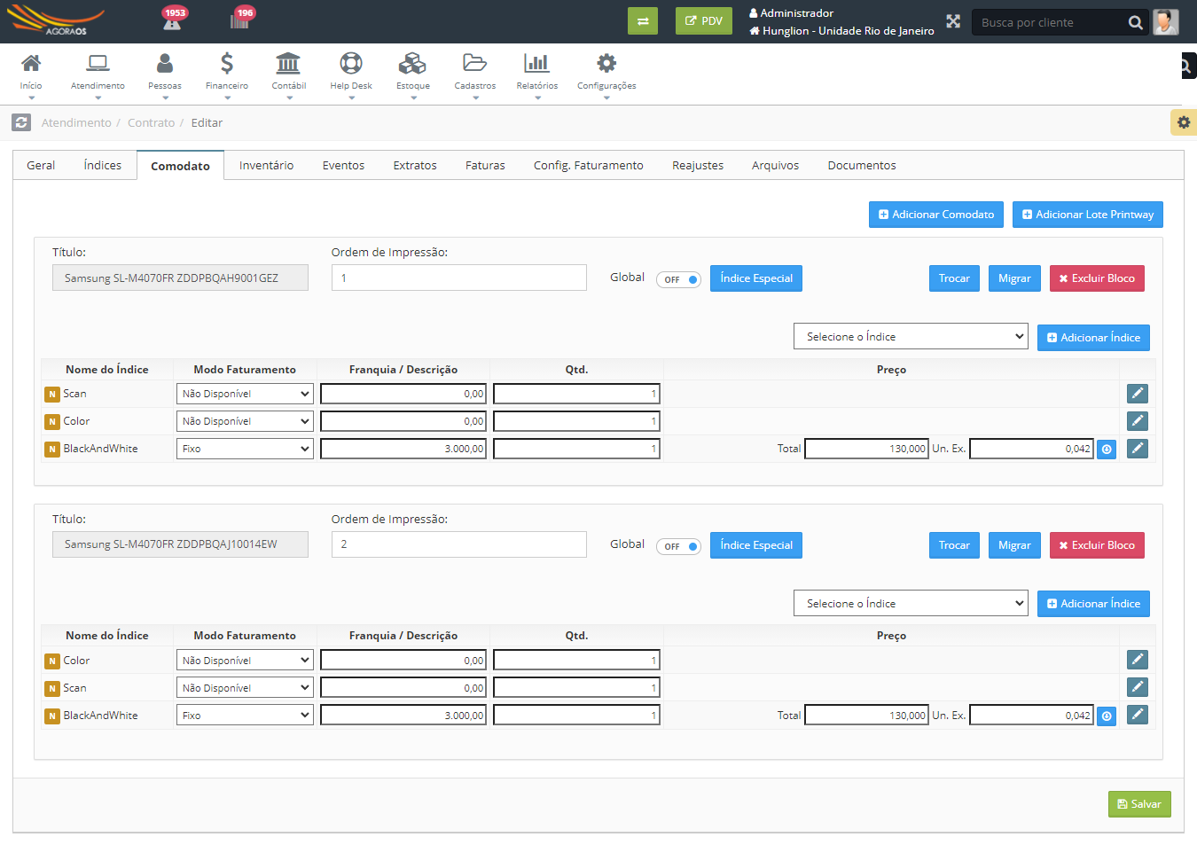Edit the Scan index in second block

[x=1138, y=687]
